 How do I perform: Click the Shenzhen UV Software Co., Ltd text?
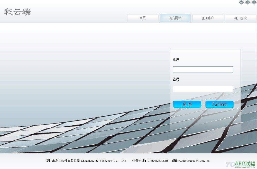click(104, 161)
